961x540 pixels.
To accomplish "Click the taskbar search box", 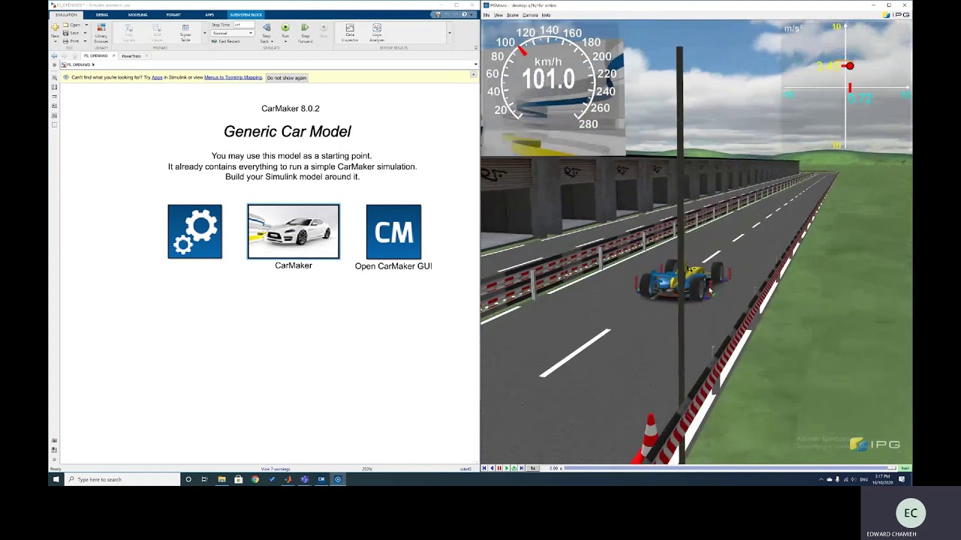I will [122, 479].
